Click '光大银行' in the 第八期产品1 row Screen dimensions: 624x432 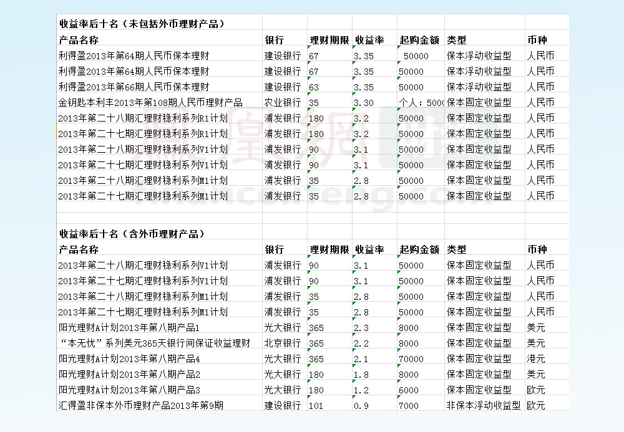click(x=283, y=327)
